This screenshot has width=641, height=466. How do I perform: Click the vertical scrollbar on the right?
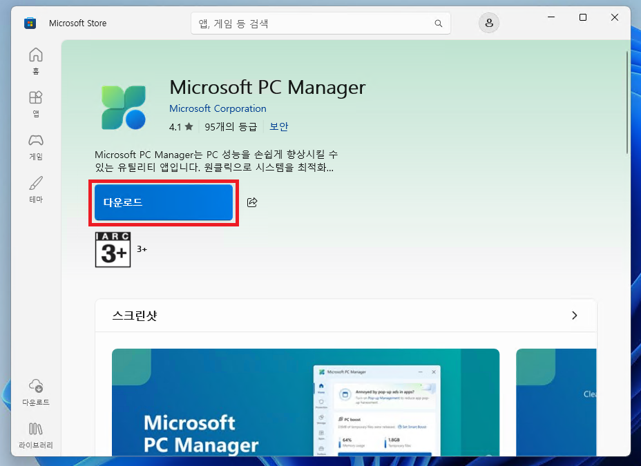pyautogui.click(x=626, y=104)
